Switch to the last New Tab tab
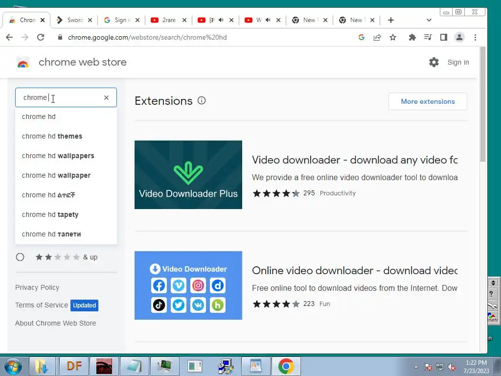 tap(356, 20)
